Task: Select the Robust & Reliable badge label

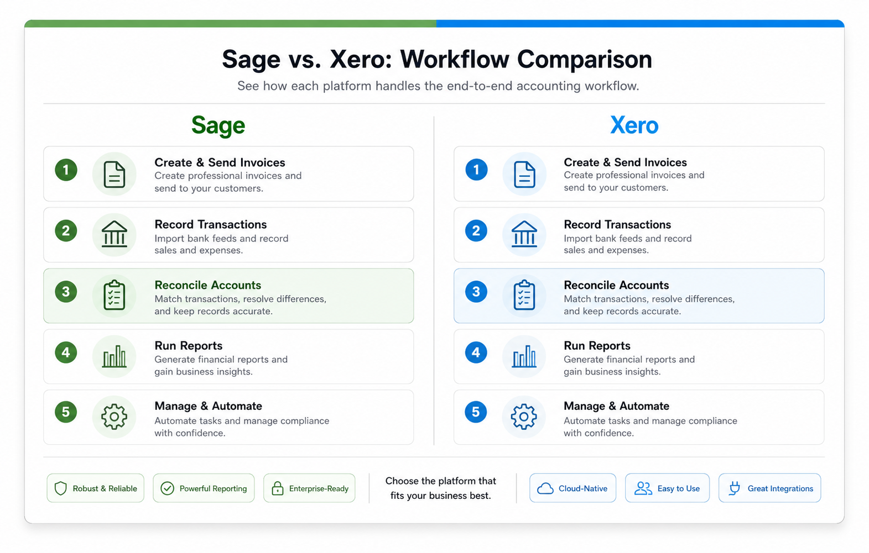Action: 105,489
